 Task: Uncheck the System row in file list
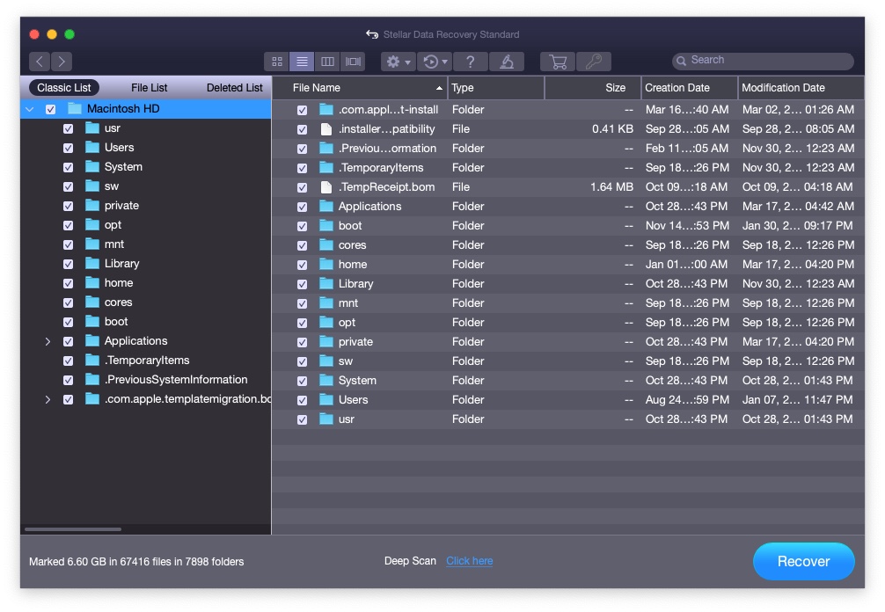click(303, 381)
